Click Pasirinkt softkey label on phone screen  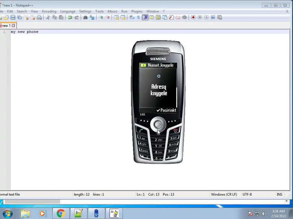(166, 110)
